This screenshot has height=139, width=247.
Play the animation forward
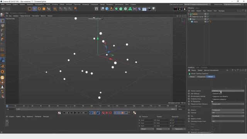(75, 113)
